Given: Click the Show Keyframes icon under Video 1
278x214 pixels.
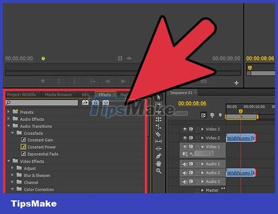Looking at the screenshot, I should coord(192,154).
